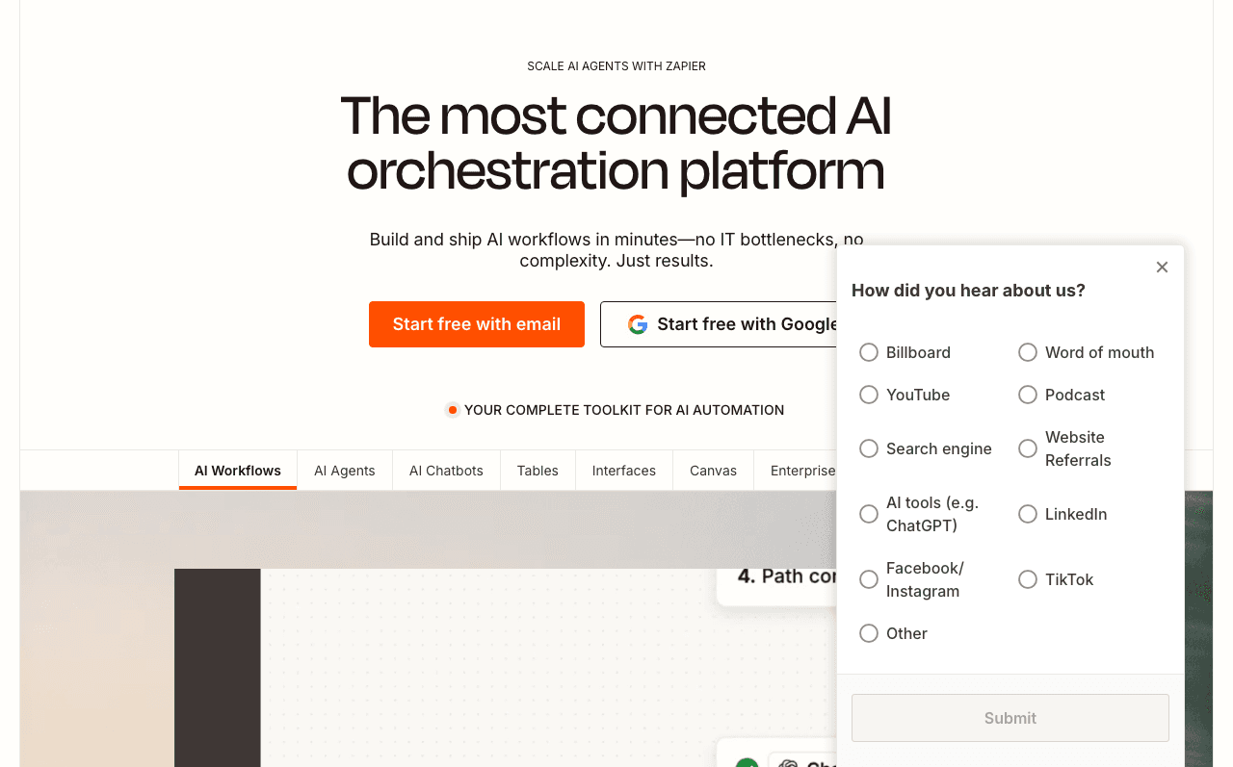Open the AI Chatbots tab
Viewport: 1233px width, 767px height.
(446, 471)
